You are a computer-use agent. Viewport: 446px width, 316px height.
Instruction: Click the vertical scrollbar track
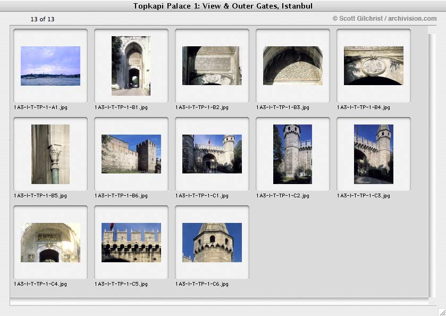pos(432,165)
